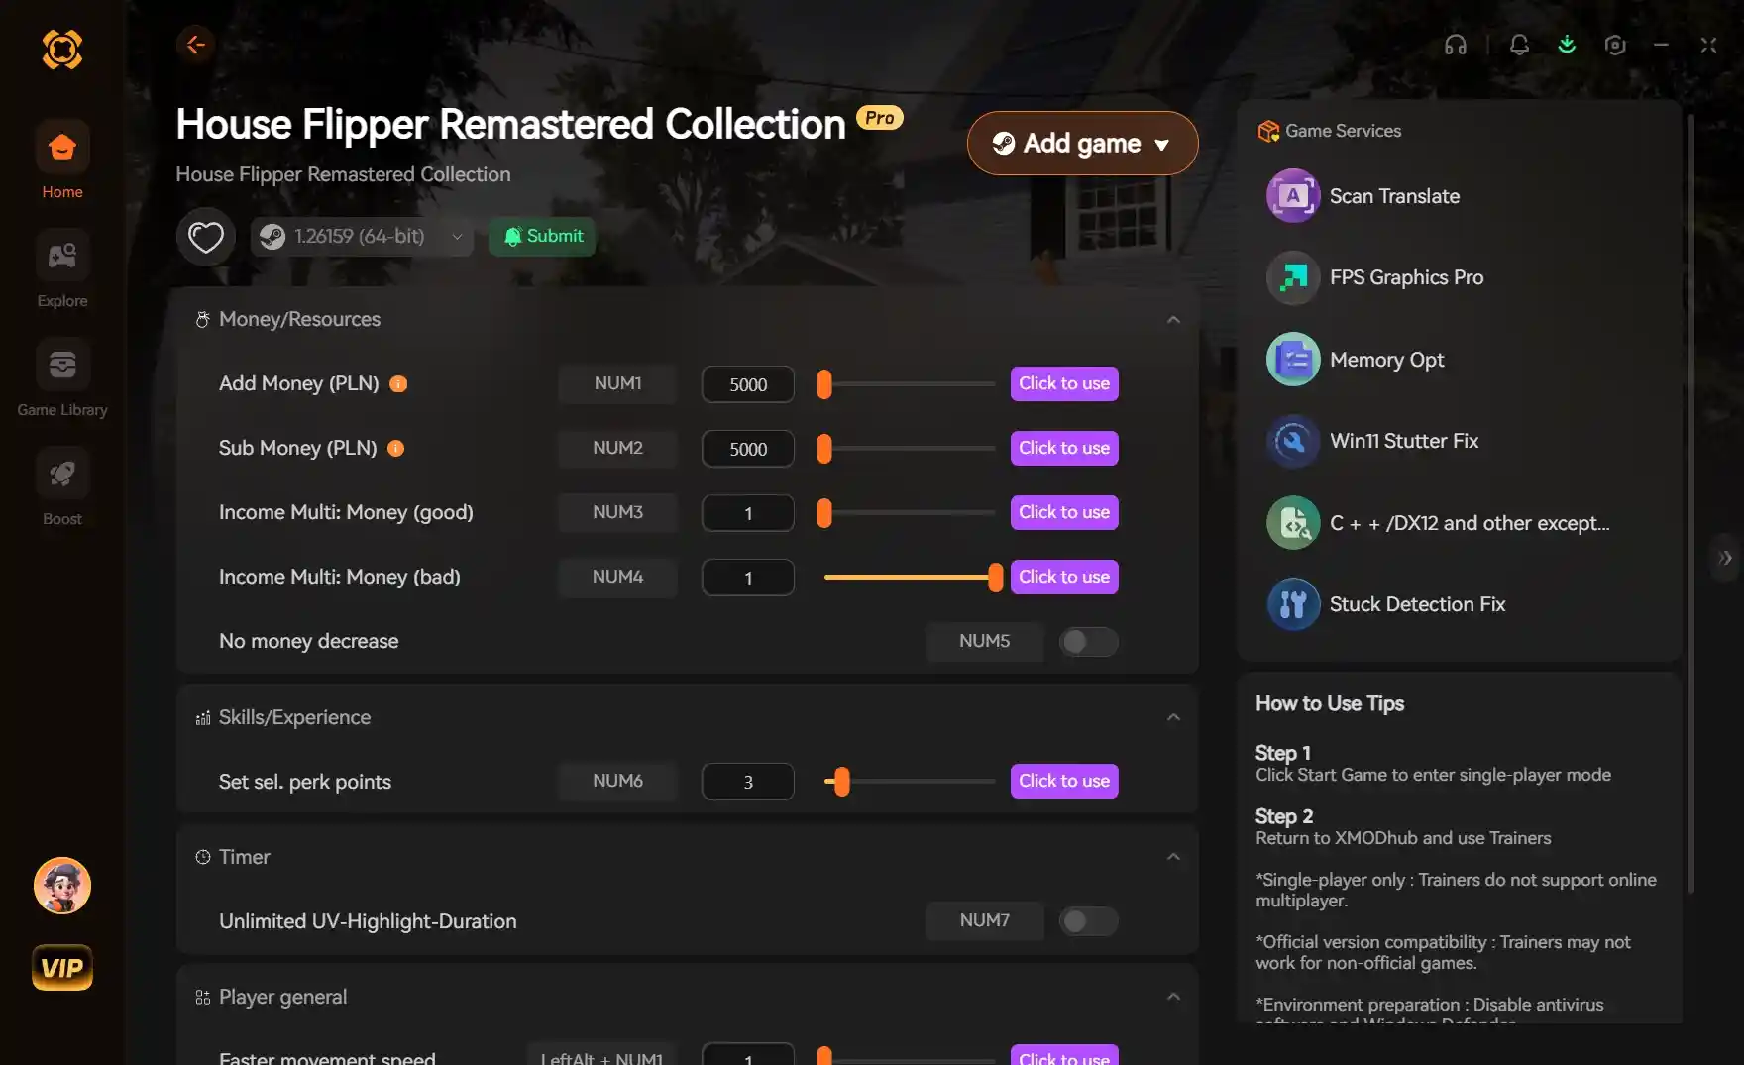
Task: Click the NUM5 hotkey box
Action: click(x=984, y=641)
